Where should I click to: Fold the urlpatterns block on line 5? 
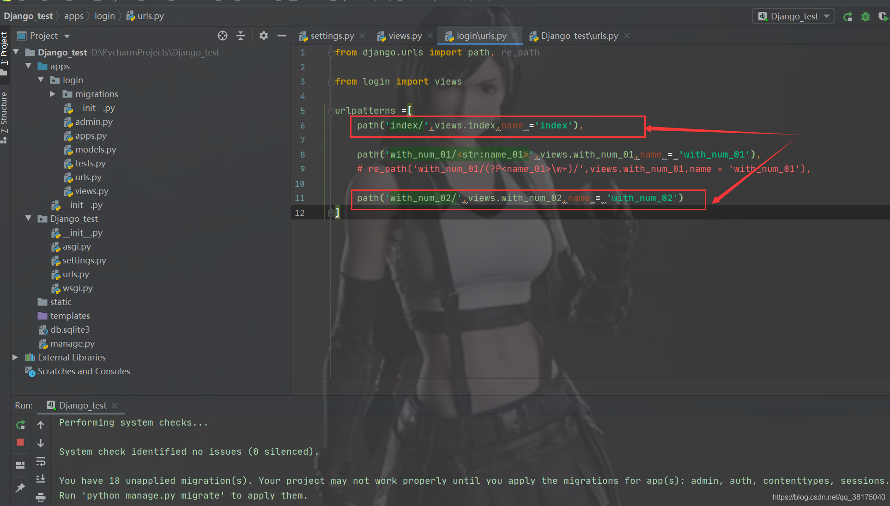[331, 111]
